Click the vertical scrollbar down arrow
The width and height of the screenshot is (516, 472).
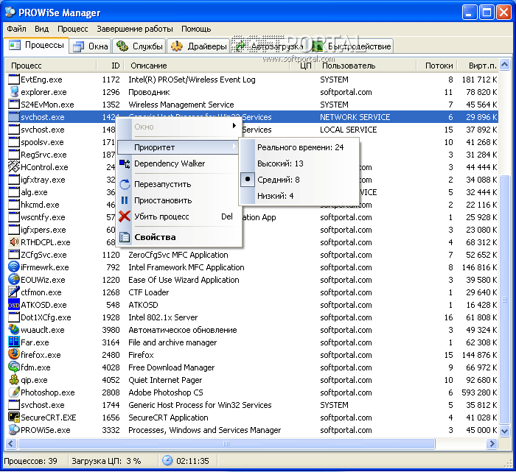click(x=504, y=431)
